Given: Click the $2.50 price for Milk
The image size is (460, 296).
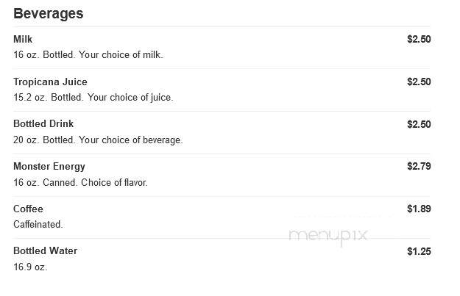Looking at the screenshot, I should click(x=419, y=39).
